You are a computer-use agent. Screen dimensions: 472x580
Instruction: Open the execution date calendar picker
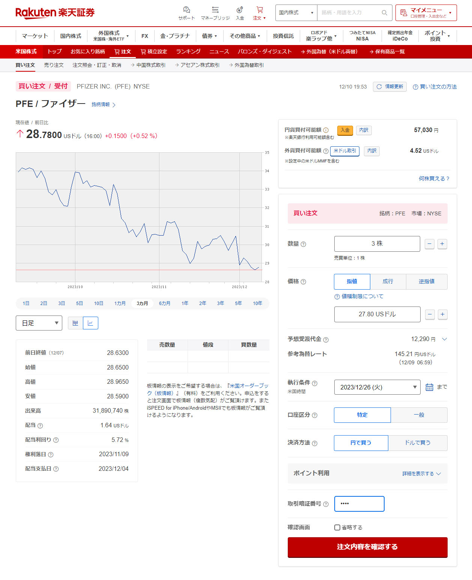point(429,387)
